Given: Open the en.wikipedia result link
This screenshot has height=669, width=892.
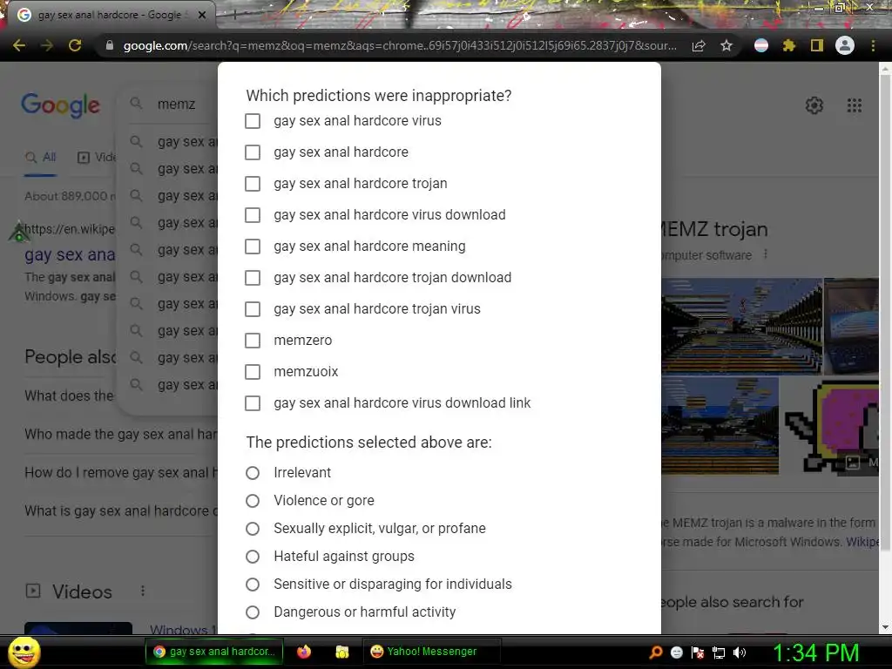Looking at the screenshot, I should [70, 229].
